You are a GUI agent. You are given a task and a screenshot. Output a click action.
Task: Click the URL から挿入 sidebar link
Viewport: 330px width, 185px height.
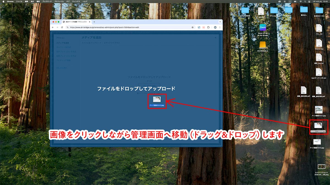(x=62, y=68)
